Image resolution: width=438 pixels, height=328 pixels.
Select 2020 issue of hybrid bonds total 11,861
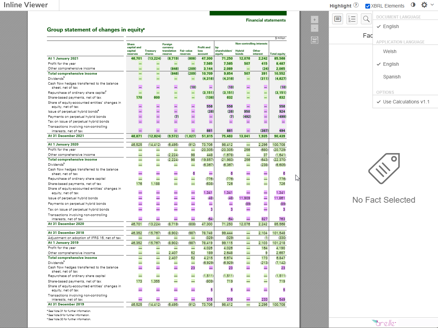tap(280, 198)
